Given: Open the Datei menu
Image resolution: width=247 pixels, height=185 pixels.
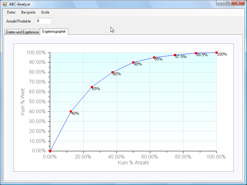Looking at the screenshot, I should 11,12.
